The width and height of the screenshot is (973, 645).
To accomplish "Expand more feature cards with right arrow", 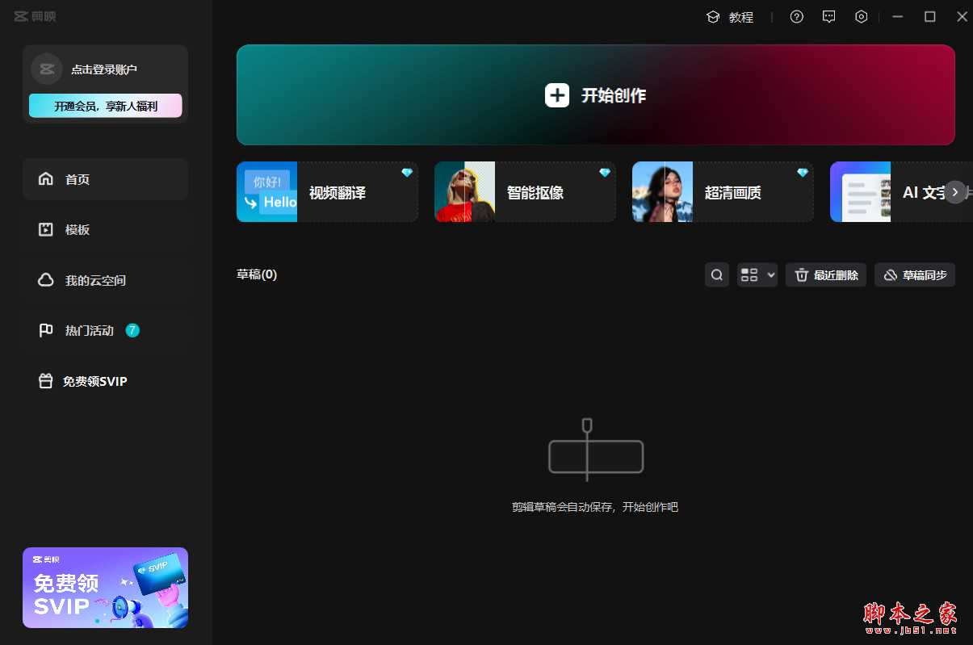I will 955,192.
